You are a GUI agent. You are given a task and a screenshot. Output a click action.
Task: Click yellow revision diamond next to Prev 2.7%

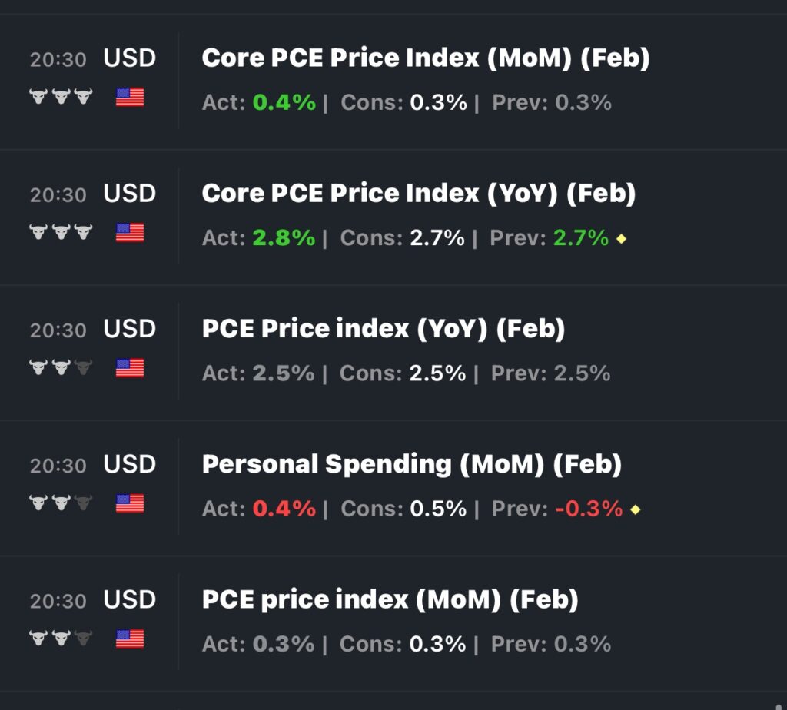click(622, 239)
